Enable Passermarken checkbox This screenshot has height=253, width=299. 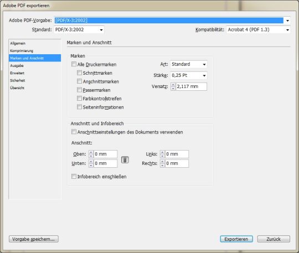(79, 90)
